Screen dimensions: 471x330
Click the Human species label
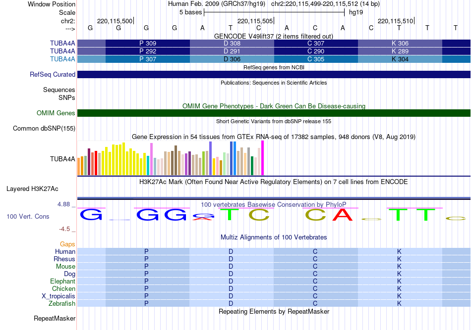pyautogui.click(x=65, y=251)
